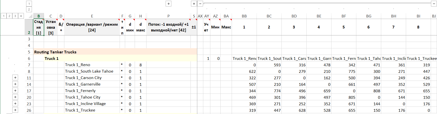Select column E header
Image resolution: width=437 pixels, height=114 pixels.
pyautogui.click(x=92, y=16)
